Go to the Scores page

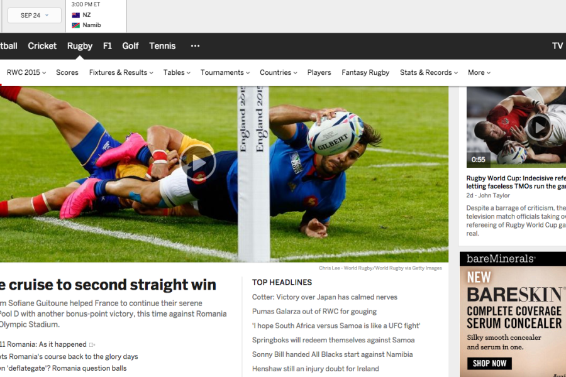pos(67,72)
